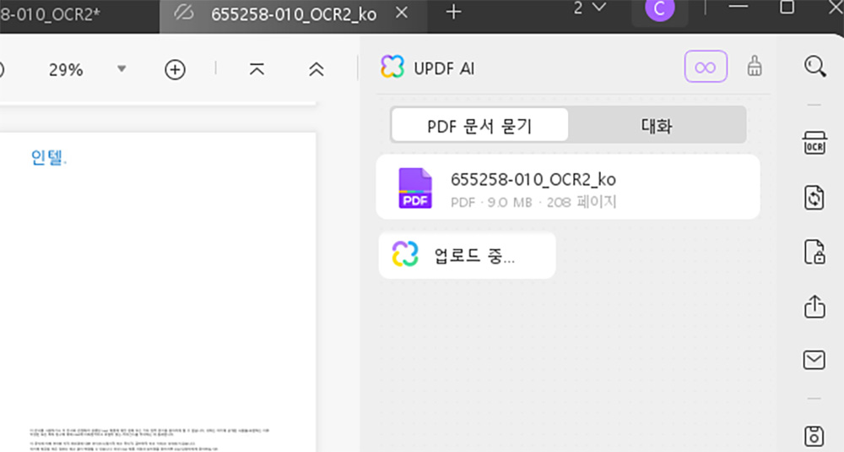Click the read-only icon on document tab

click(x=184, y=13)
